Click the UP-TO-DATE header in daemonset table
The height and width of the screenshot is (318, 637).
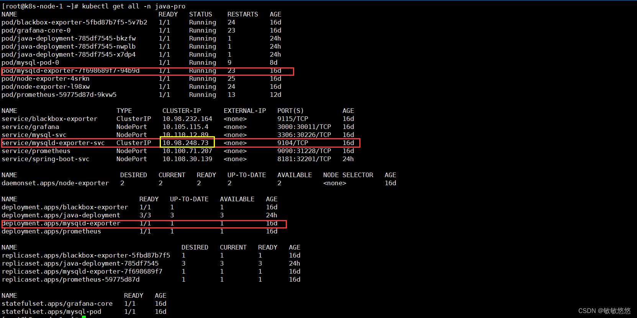(247, 175)
